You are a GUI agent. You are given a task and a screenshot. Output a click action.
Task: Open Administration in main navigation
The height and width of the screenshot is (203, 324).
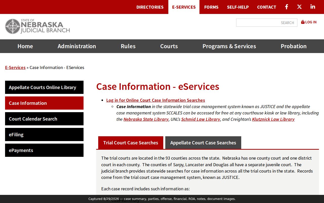tap(77, 46)
